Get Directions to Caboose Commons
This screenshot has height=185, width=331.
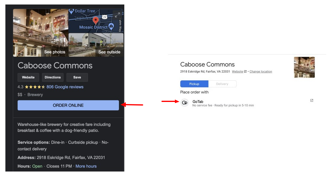point(53,77)
